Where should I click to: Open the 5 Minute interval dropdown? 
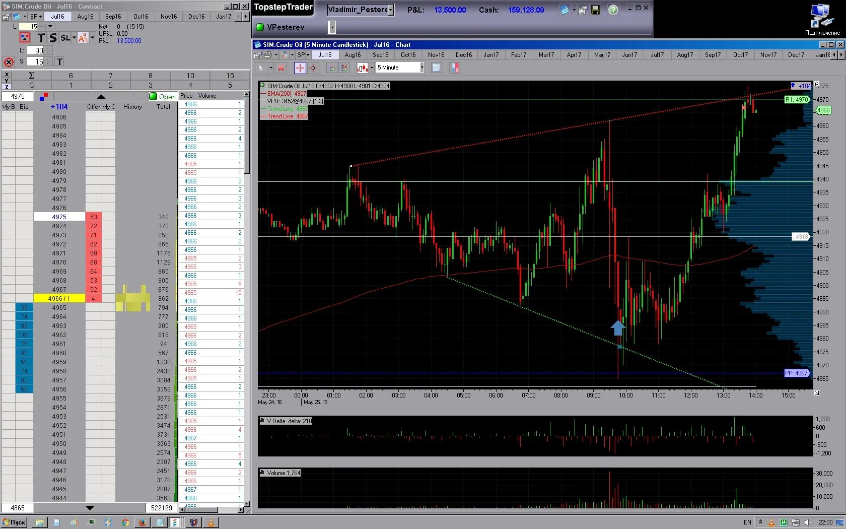pyautogui.click(x=422, y=68)
